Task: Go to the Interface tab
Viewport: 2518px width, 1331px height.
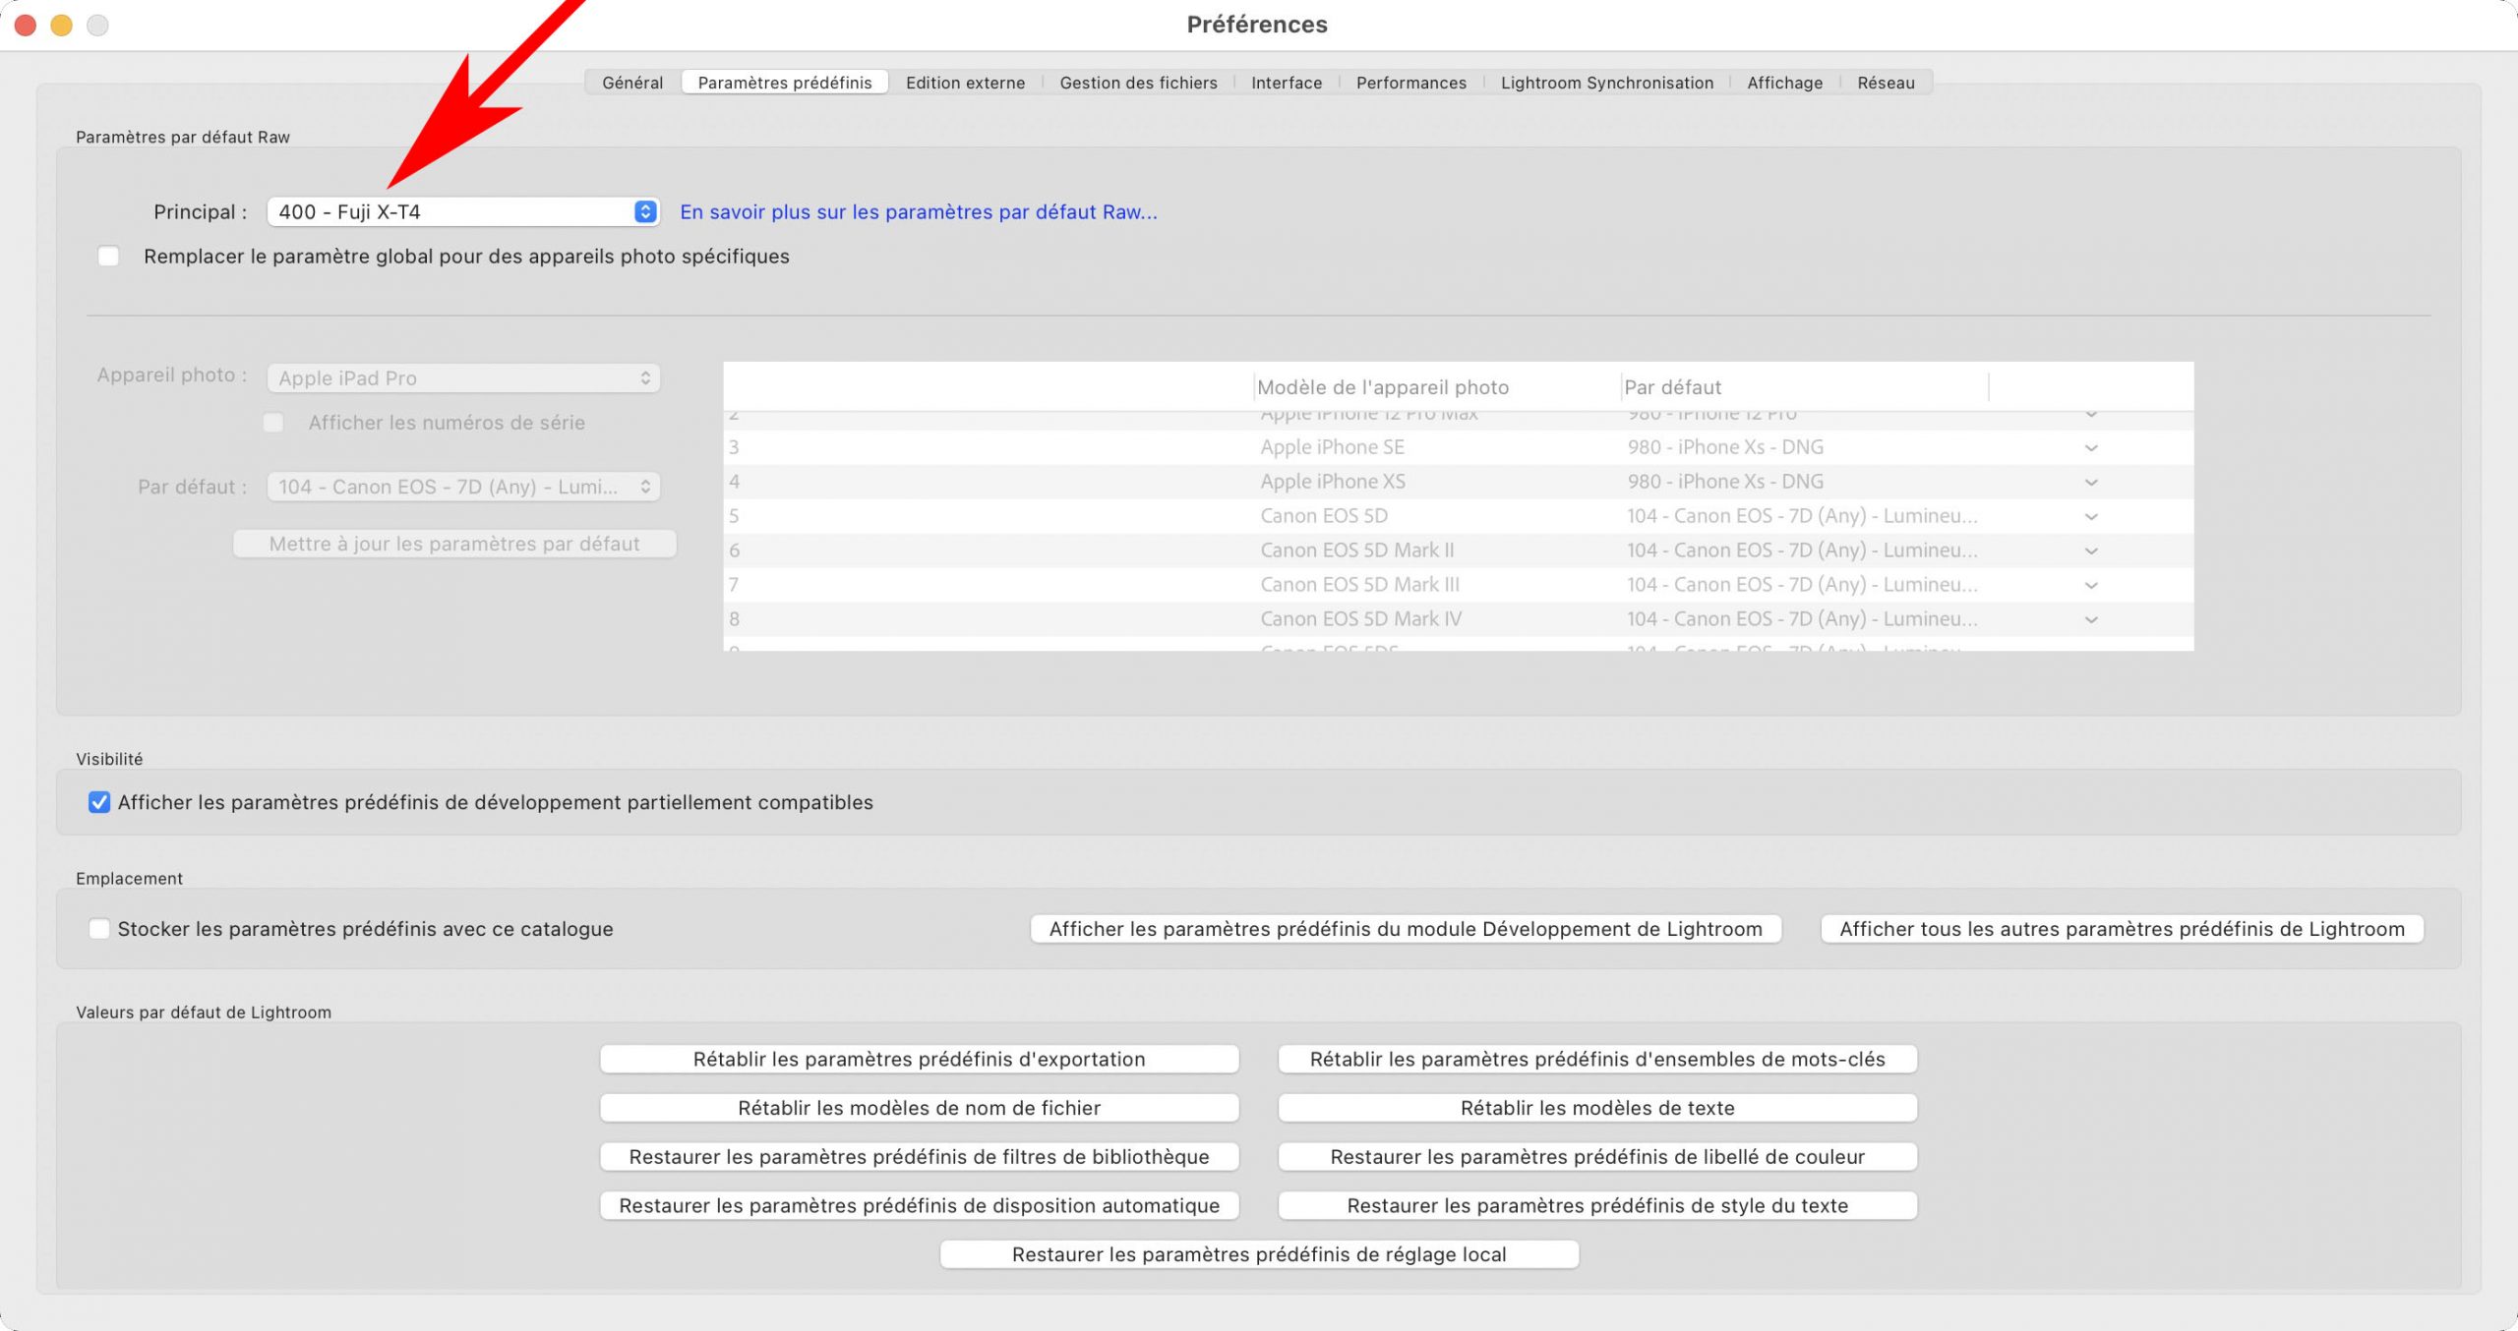Action: (1286, 83)
